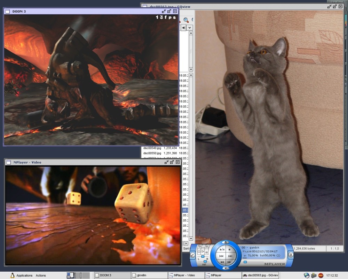This screenshot has height=279, width=348.
Task: Click the eject button atop MPlayer dial
Action: (226, 242)
